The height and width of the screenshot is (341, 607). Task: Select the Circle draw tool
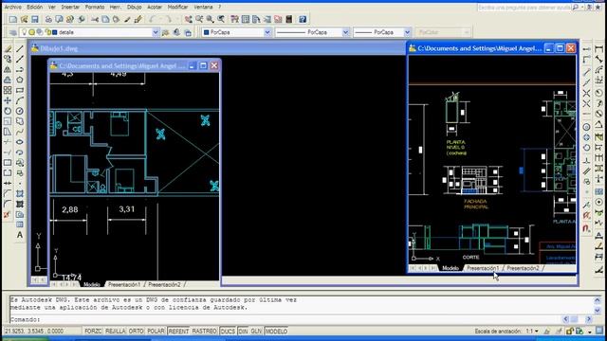pos(20,112)
